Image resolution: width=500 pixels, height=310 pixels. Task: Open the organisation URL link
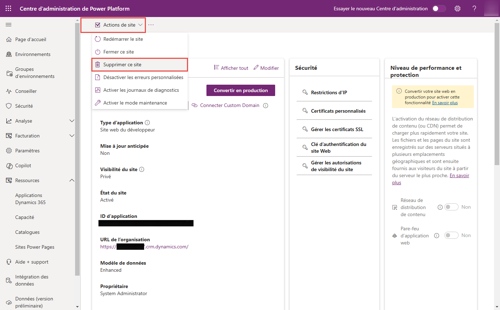[x=144, y=247]
